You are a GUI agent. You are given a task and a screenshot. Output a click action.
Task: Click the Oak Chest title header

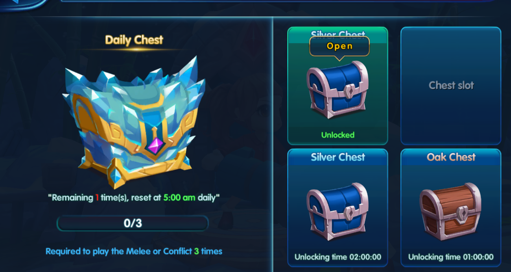click(451, 157)
